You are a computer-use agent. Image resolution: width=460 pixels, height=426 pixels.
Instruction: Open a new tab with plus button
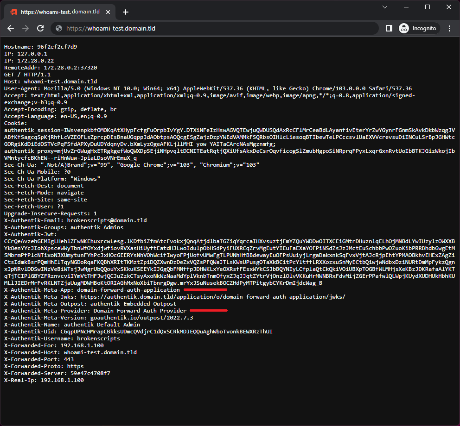126,12
